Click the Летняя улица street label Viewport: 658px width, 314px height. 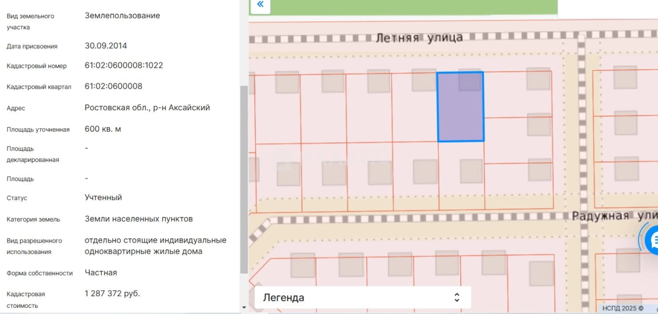[419, 37]
